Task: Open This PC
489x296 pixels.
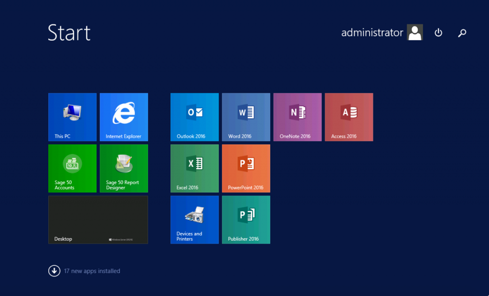Action: [x=72, y=117]
